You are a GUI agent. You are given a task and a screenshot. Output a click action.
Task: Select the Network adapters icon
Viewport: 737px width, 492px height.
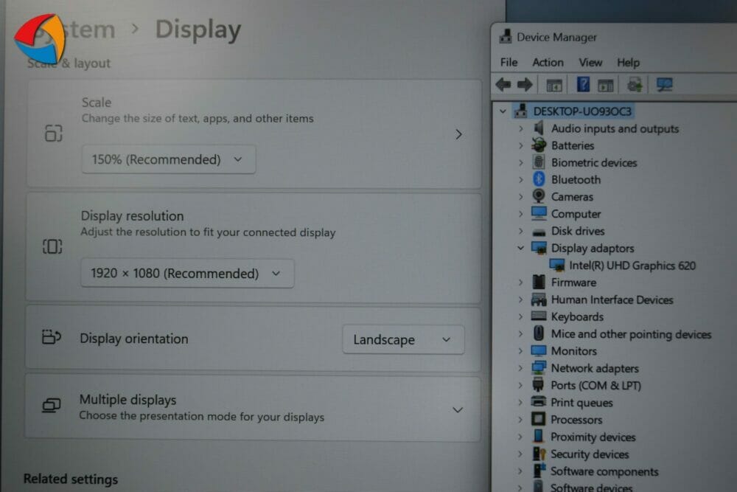(539, 367)
